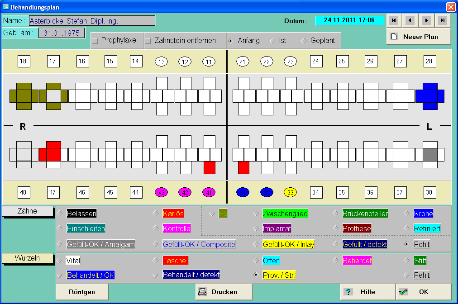Switch to the Zähne section
This screenshot has height=304, width=458.
pyautogui.click(x=28, y=211)
